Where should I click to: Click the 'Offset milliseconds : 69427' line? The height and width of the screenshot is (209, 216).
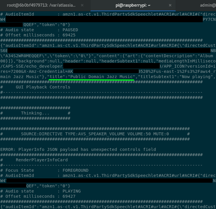coord(38,196)
